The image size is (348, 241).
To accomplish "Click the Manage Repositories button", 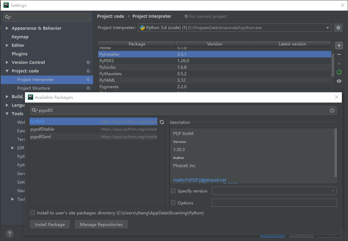I will pos(101,224).
